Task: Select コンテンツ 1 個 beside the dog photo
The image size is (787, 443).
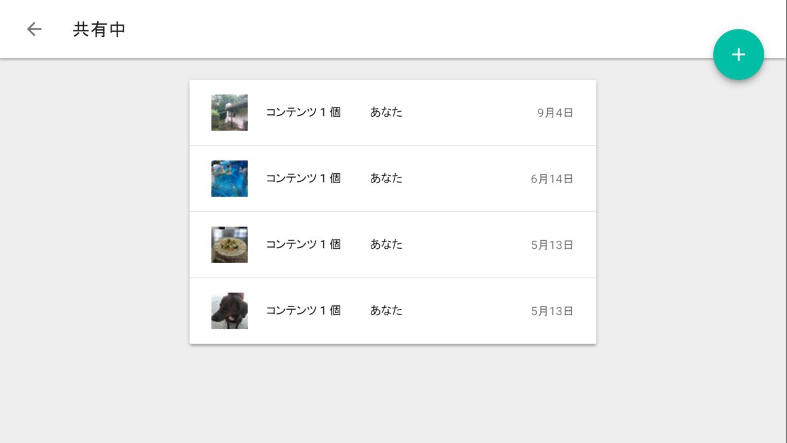Action: point(303,310)
